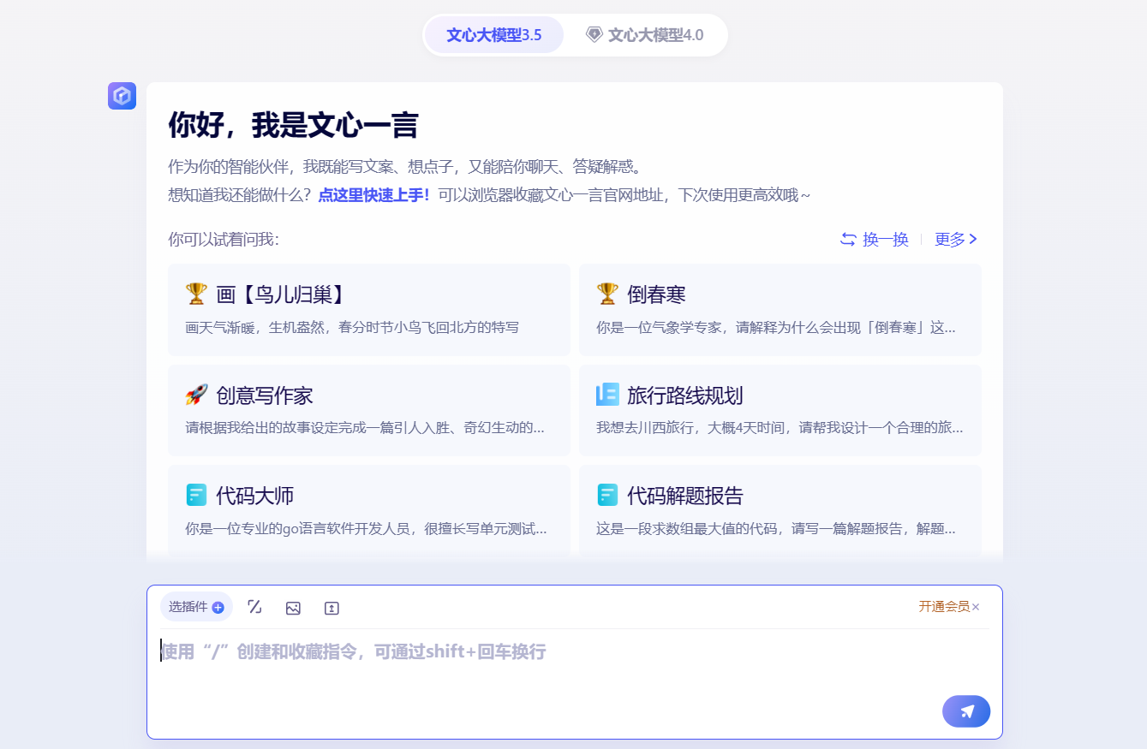The height and width of the screenshot is (749, 1147).
Task: Click description 你是一位气象学专家
Action: (x=775, y=327)
